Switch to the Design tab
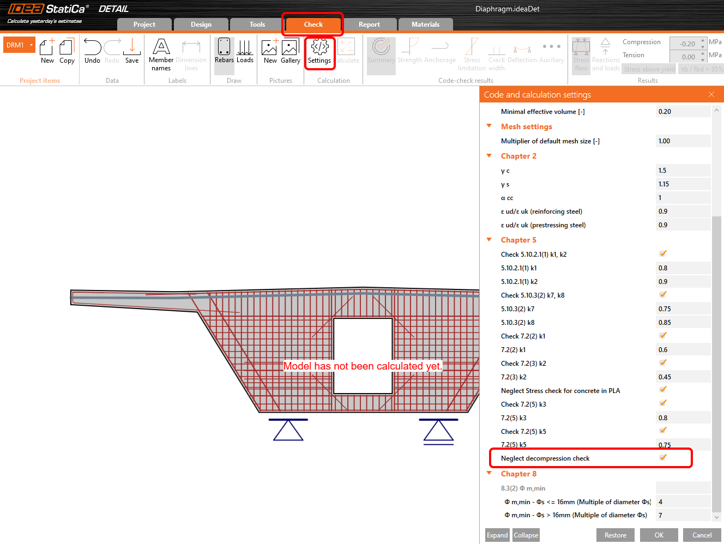This screenshot has width=724, height=544. click(x=201, y=25)
